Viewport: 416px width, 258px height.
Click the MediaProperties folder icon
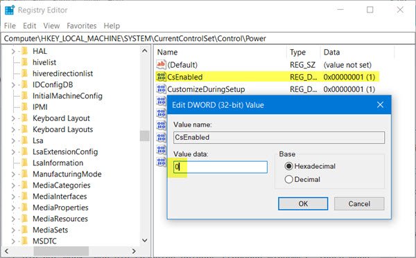[x=25, y=208]
